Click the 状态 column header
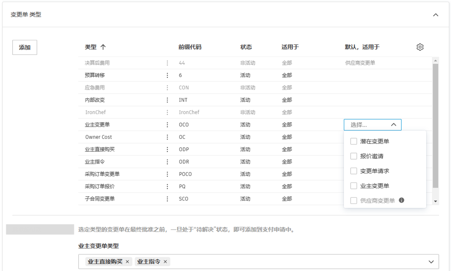 click(246, 47)
